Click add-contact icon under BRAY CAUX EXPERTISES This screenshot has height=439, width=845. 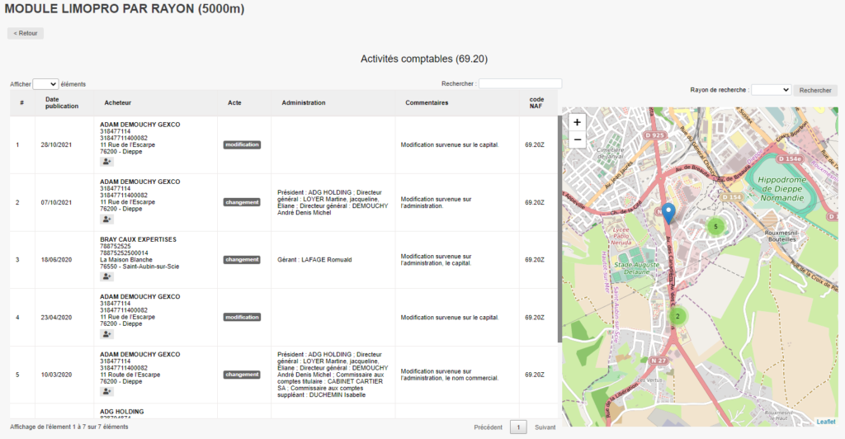107,277
